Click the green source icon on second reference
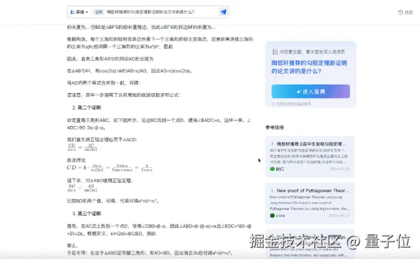This screenshot has height=259, width=420. (x=272, y=216)
